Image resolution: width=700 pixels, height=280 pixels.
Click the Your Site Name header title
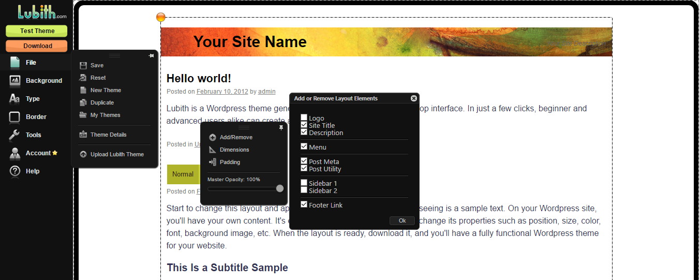pyautogui.click(x=250, y=42)
